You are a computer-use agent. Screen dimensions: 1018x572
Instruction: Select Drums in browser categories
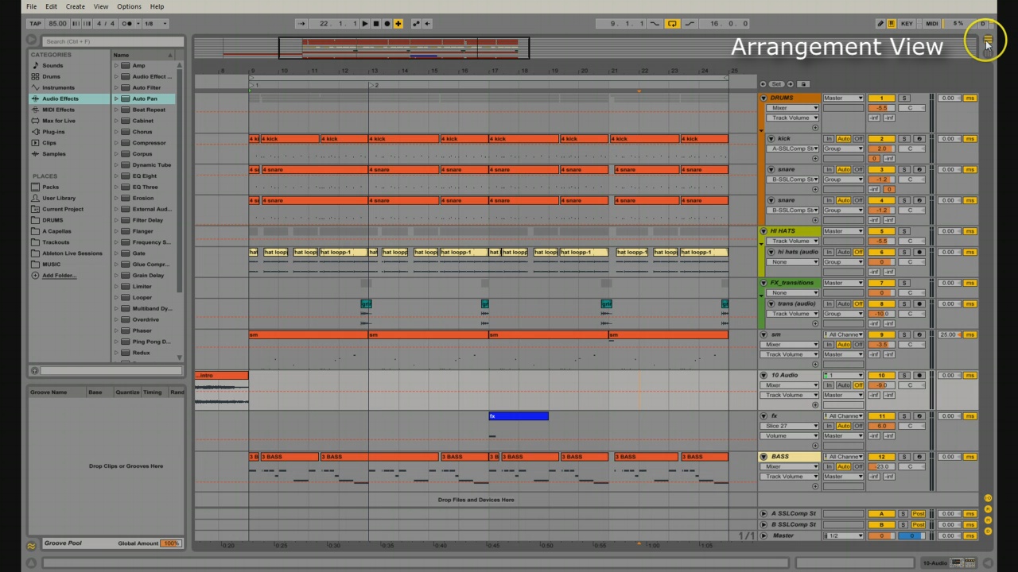coord(51,76)
